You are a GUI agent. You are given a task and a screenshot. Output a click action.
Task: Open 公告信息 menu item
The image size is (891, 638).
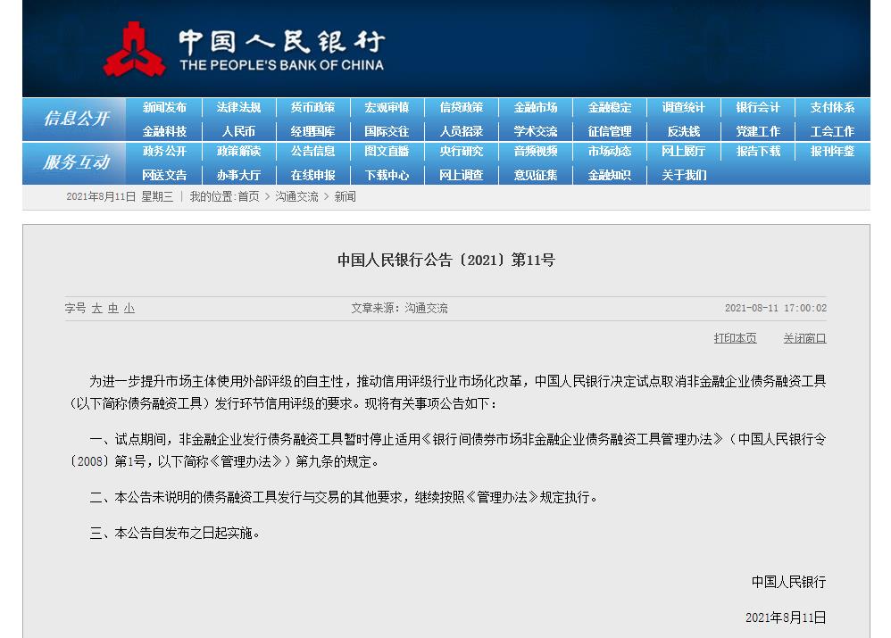[312, 151]
